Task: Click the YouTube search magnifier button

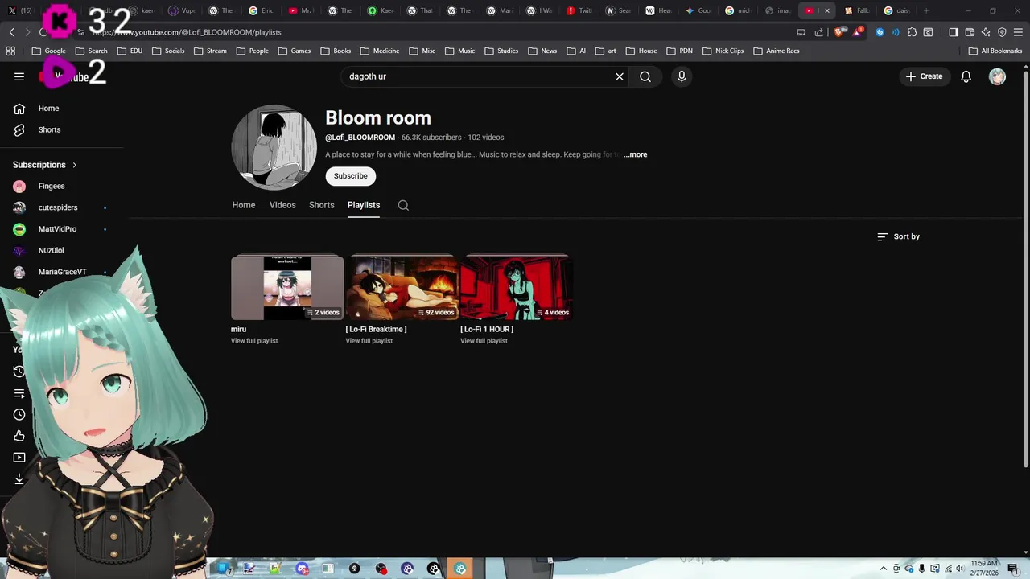Action: 645,76
